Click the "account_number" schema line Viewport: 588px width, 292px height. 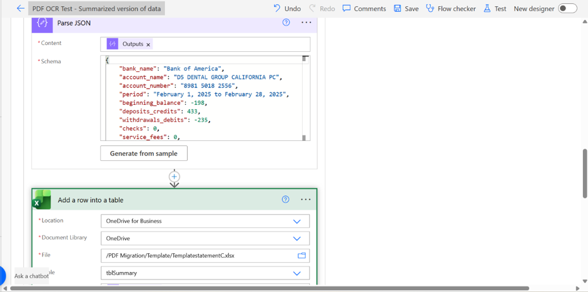click(x=178, y=85)
